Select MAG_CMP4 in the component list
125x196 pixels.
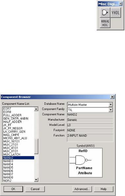[18, 135]
